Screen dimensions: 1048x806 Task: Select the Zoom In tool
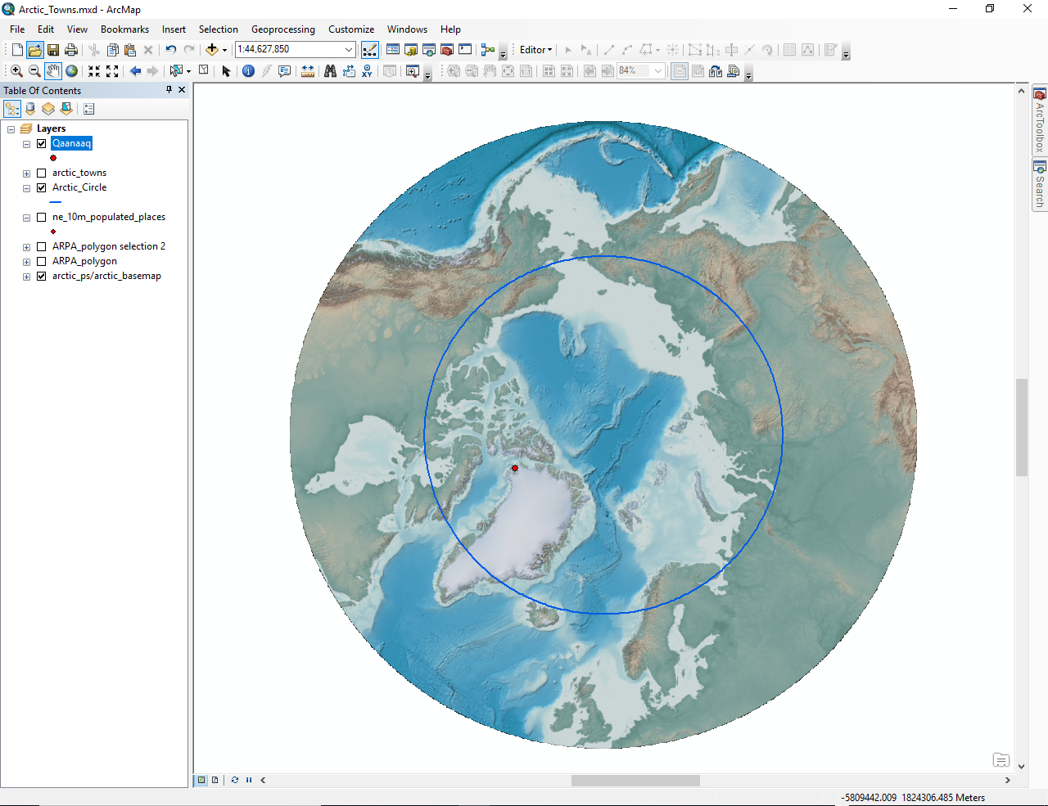pyautogui.click(x=16, y=71)
